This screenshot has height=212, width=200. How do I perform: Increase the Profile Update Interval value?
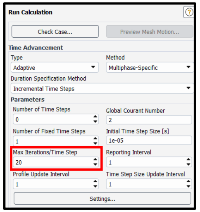point(95,181)
